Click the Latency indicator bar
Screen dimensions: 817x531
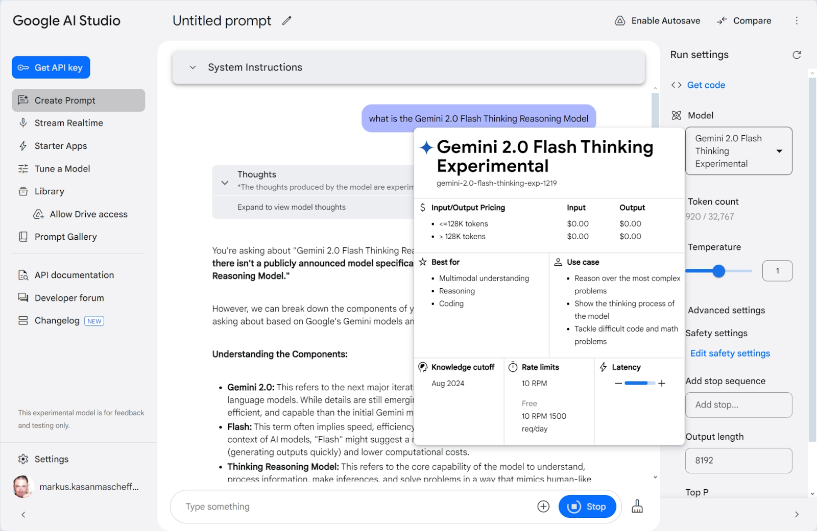(640, 383)
